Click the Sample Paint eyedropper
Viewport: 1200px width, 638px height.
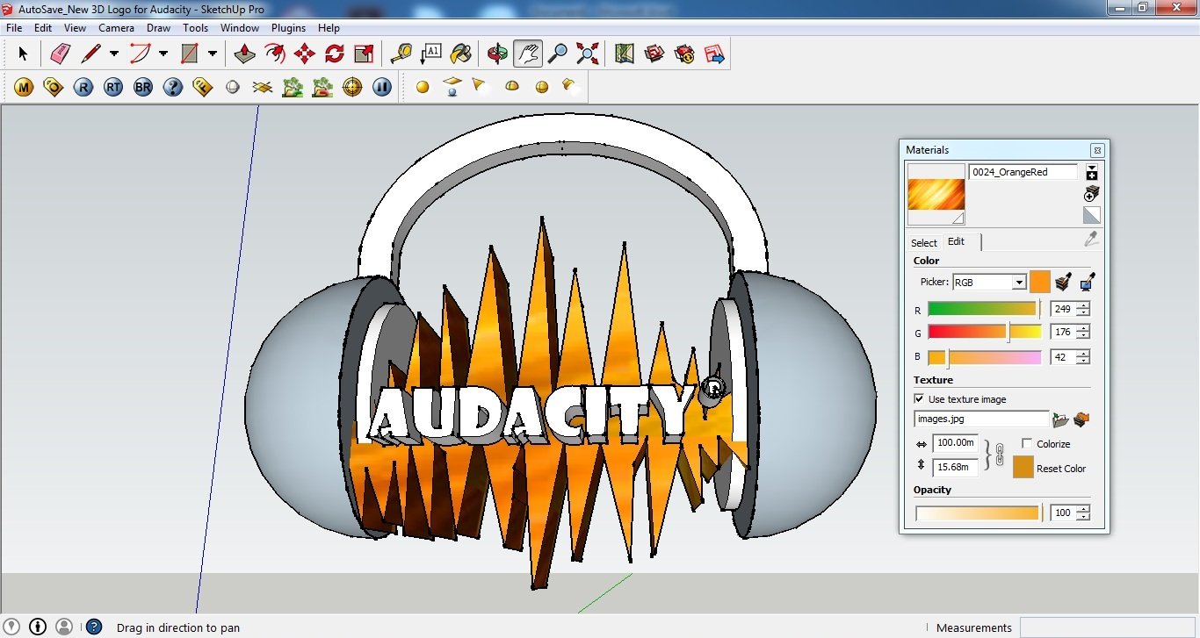click(1091, 239)
